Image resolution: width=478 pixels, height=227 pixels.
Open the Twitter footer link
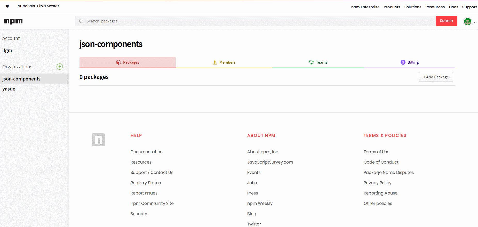[x=254, y=224]
